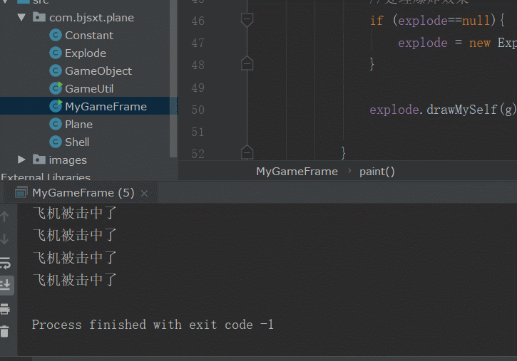Open the Explode class
Image resolution: width=517 pixels, height=361 pixels.
[86, 53]
